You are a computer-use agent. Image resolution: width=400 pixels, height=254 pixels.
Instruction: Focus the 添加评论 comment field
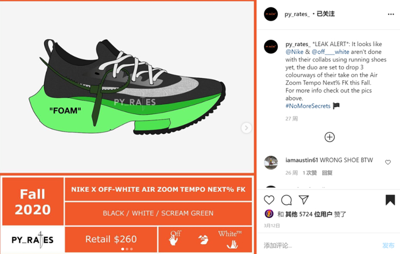[322, 245]
